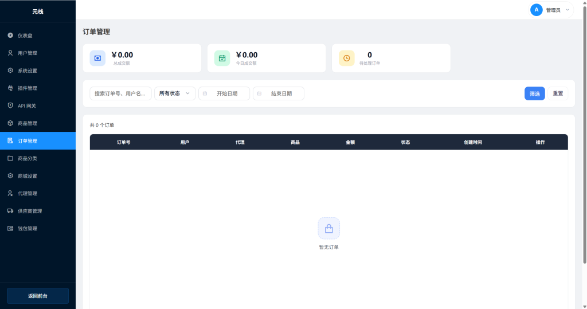The image size is (587, 309).
Task: Click the 商品管理 box icon
Action: [10, 123]
